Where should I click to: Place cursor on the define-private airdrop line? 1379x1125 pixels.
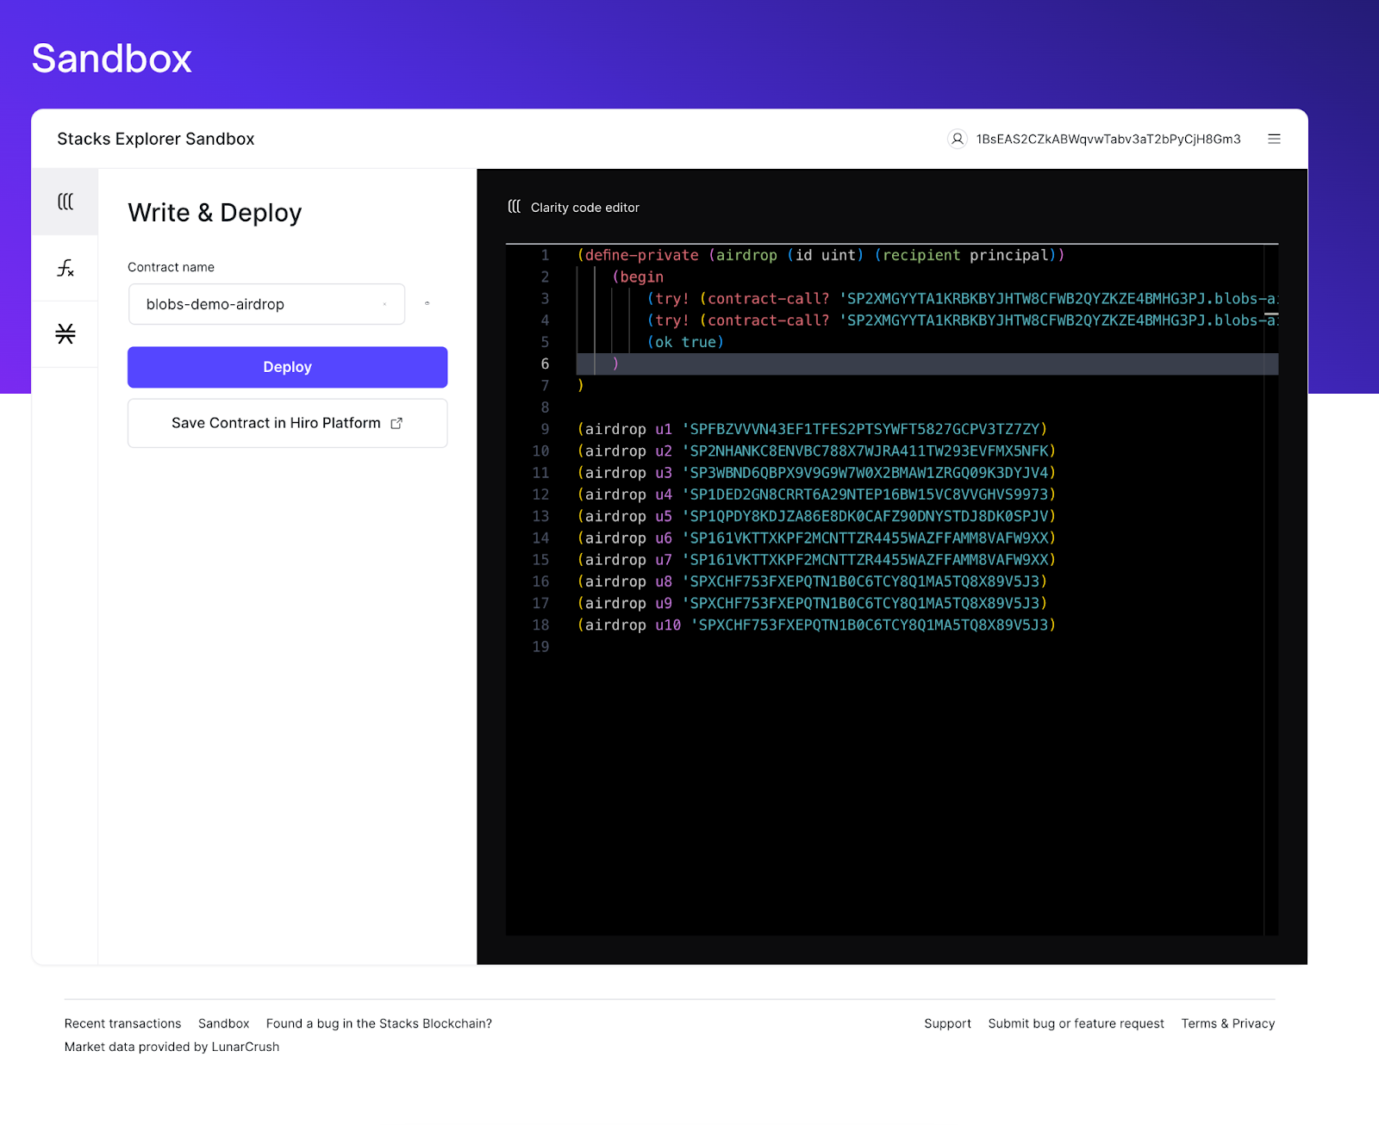pos(821,255)
